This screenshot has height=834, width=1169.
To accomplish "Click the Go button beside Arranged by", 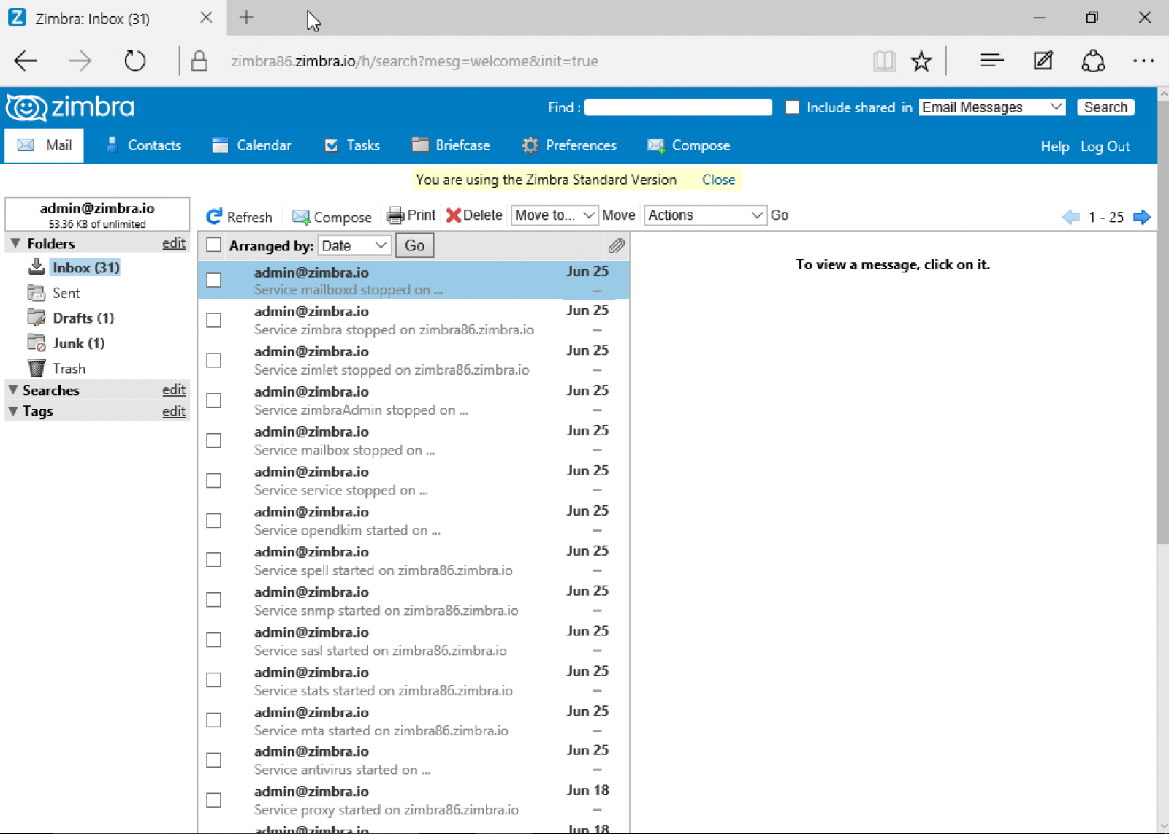I will (x=414, y=245).
